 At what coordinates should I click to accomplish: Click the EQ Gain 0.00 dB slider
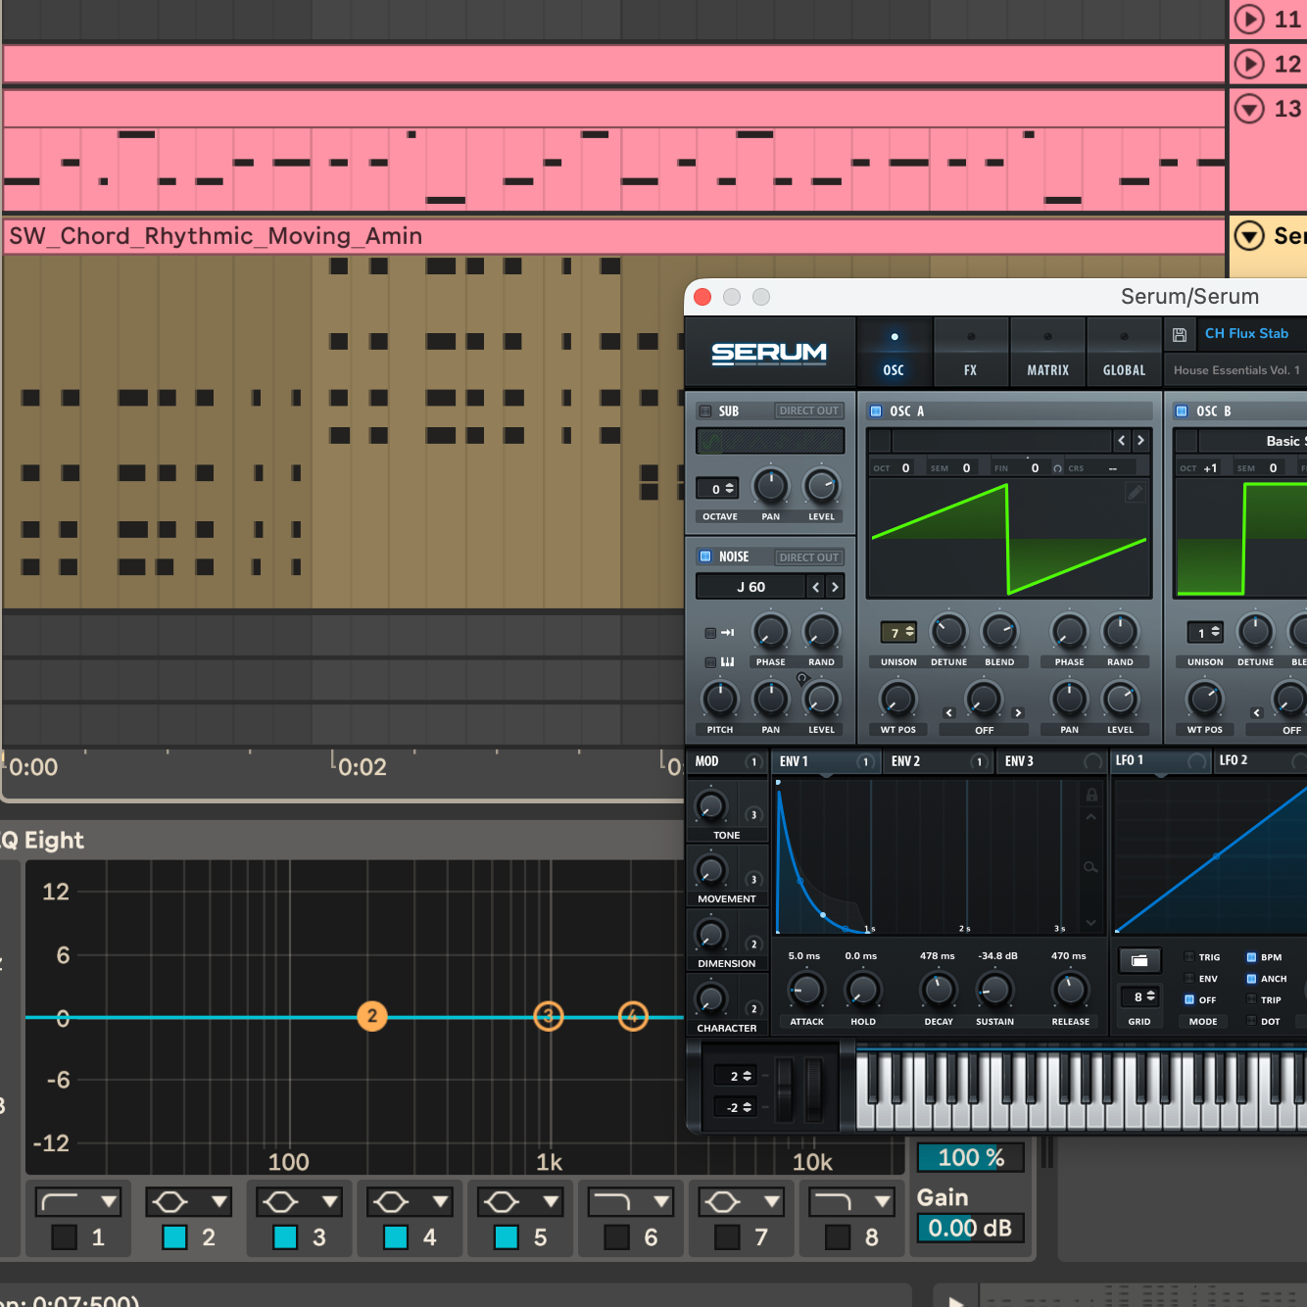pyautogui.click(x=970, y=1229)
